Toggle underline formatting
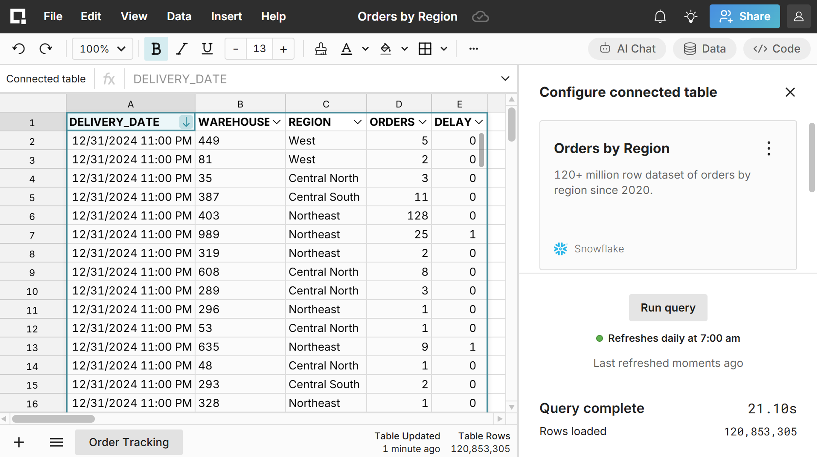817x457 pixels. click(x=207, y=49)
